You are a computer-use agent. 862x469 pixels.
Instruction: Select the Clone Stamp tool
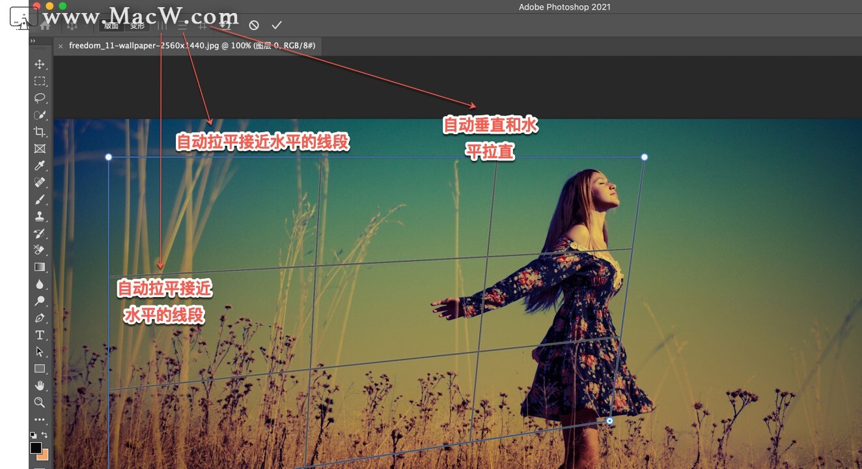coord(40,216)
